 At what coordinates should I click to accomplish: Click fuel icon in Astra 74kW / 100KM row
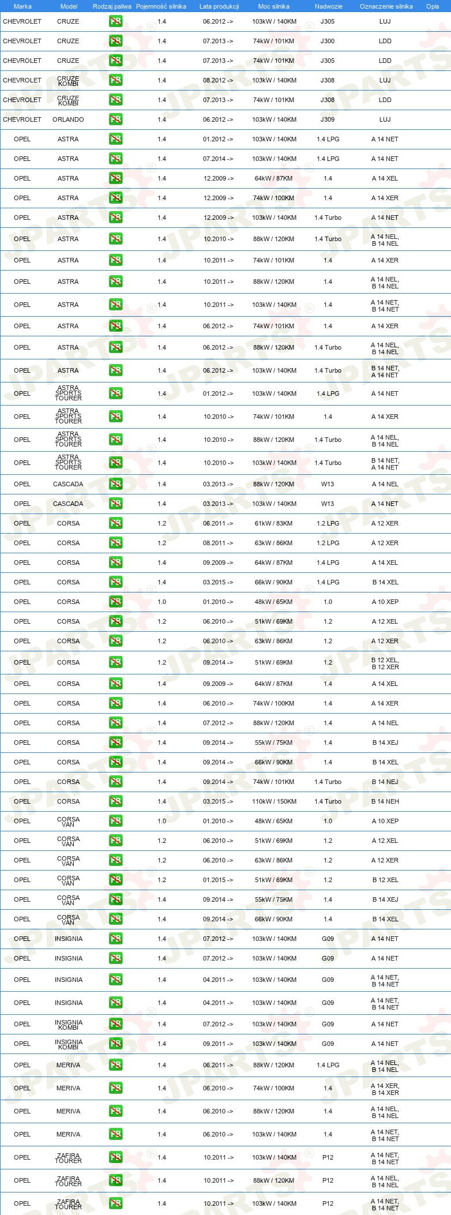(x=116, y=198)
